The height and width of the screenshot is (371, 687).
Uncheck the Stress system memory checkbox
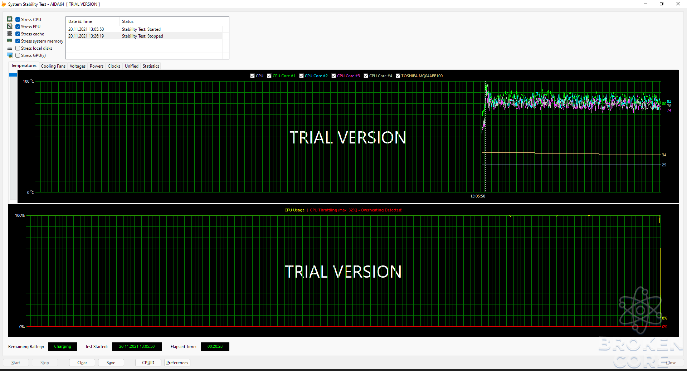[18, 41]
